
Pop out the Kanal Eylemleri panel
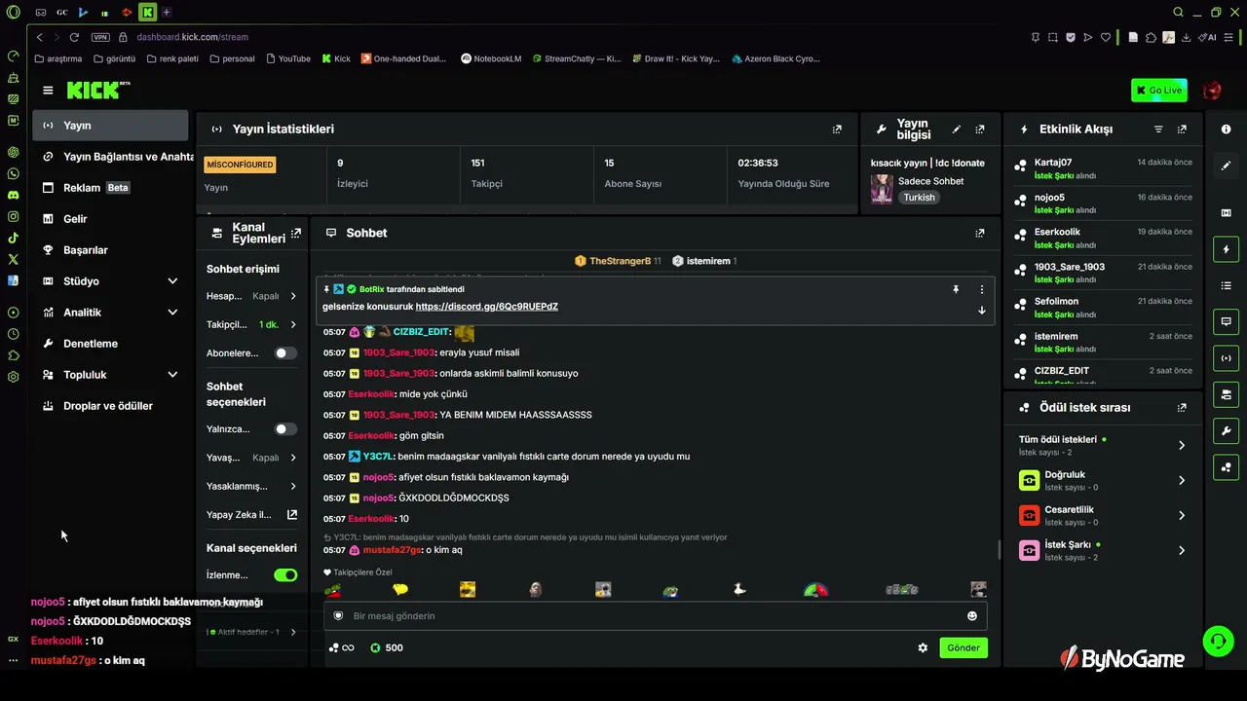coord(296,233)
